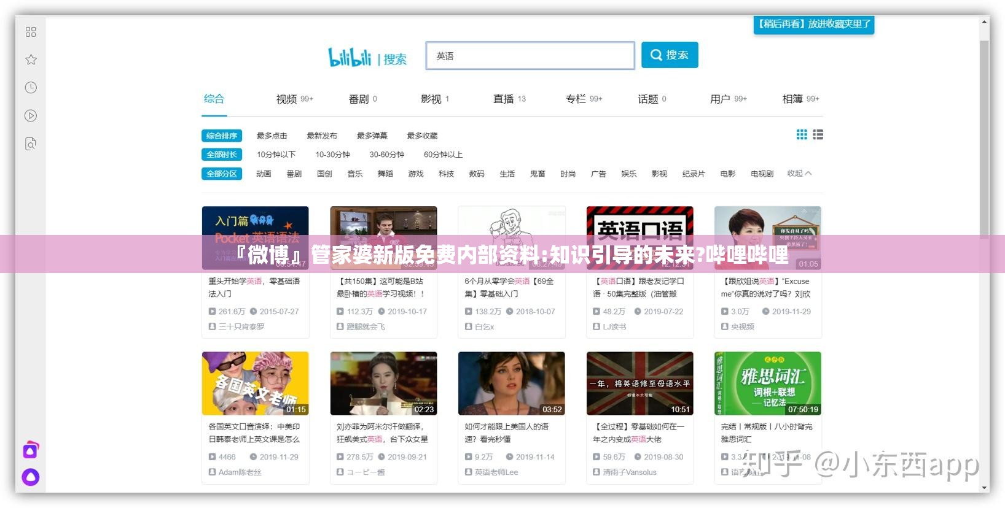
Task: Switch to the 视频 tab
Action: 295,99
